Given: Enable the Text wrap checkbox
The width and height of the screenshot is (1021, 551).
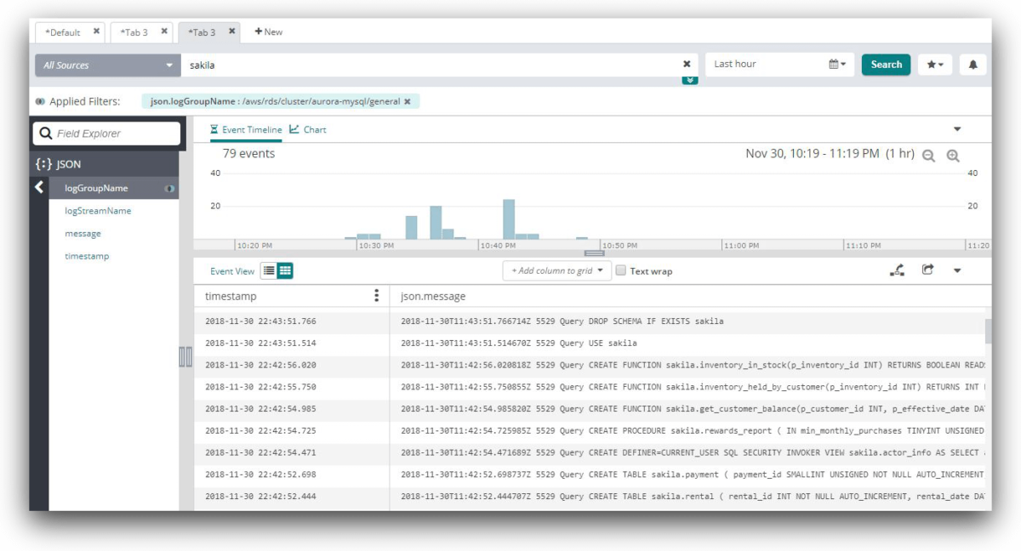Looking at the screenshot, I should 621,271.
